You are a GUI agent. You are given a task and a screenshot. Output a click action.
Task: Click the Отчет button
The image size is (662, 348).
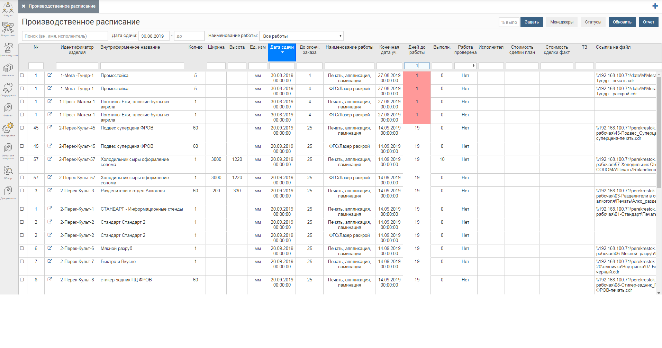tap(648, 22)
